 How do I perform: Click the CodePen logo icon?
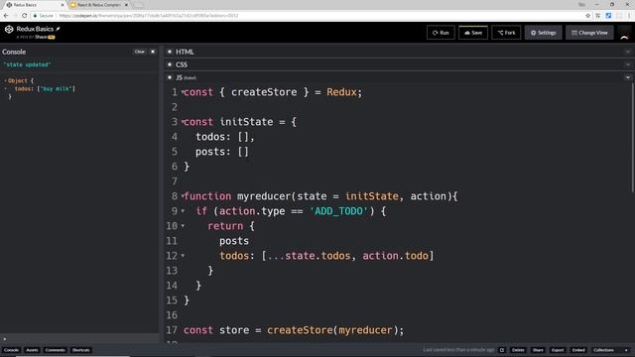coord(9,29)
